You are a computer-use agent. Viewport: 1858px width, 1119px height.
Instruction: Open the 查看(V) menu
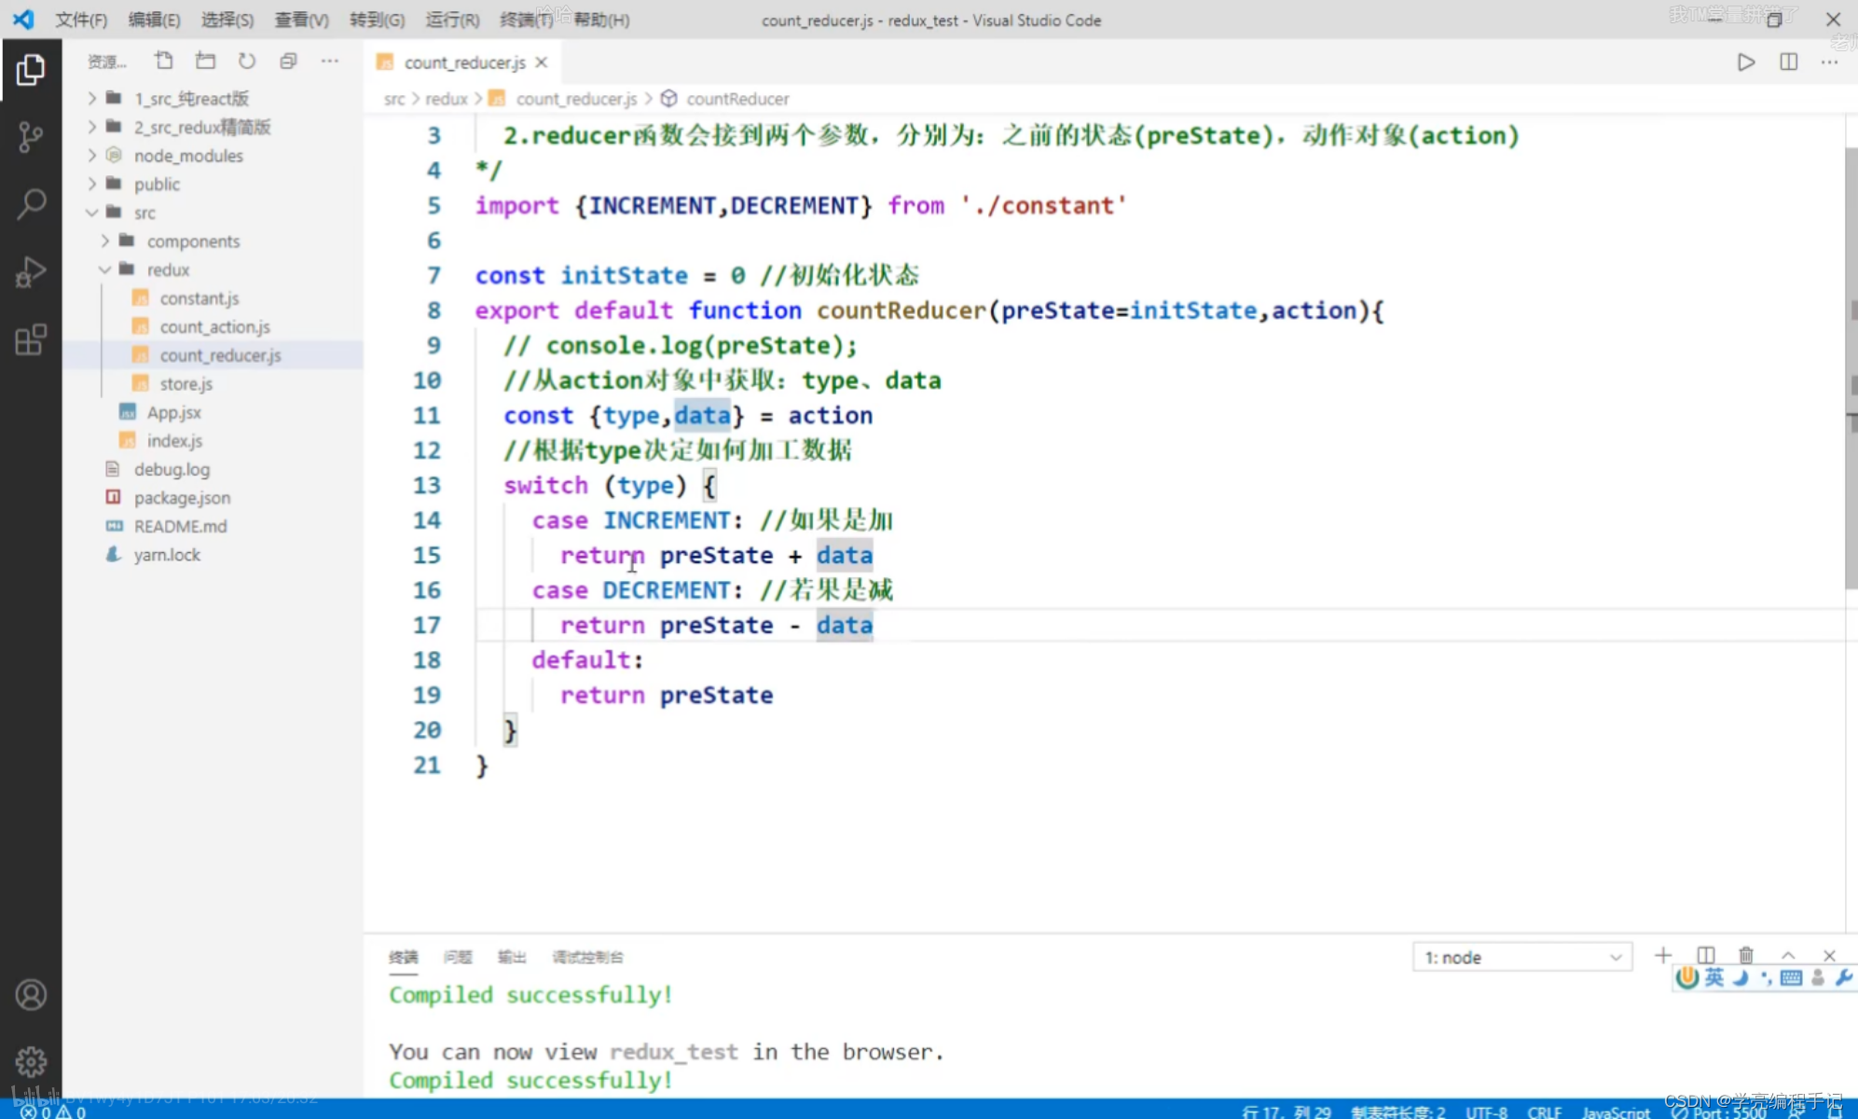pyautogui.click(x=301, y=20)
